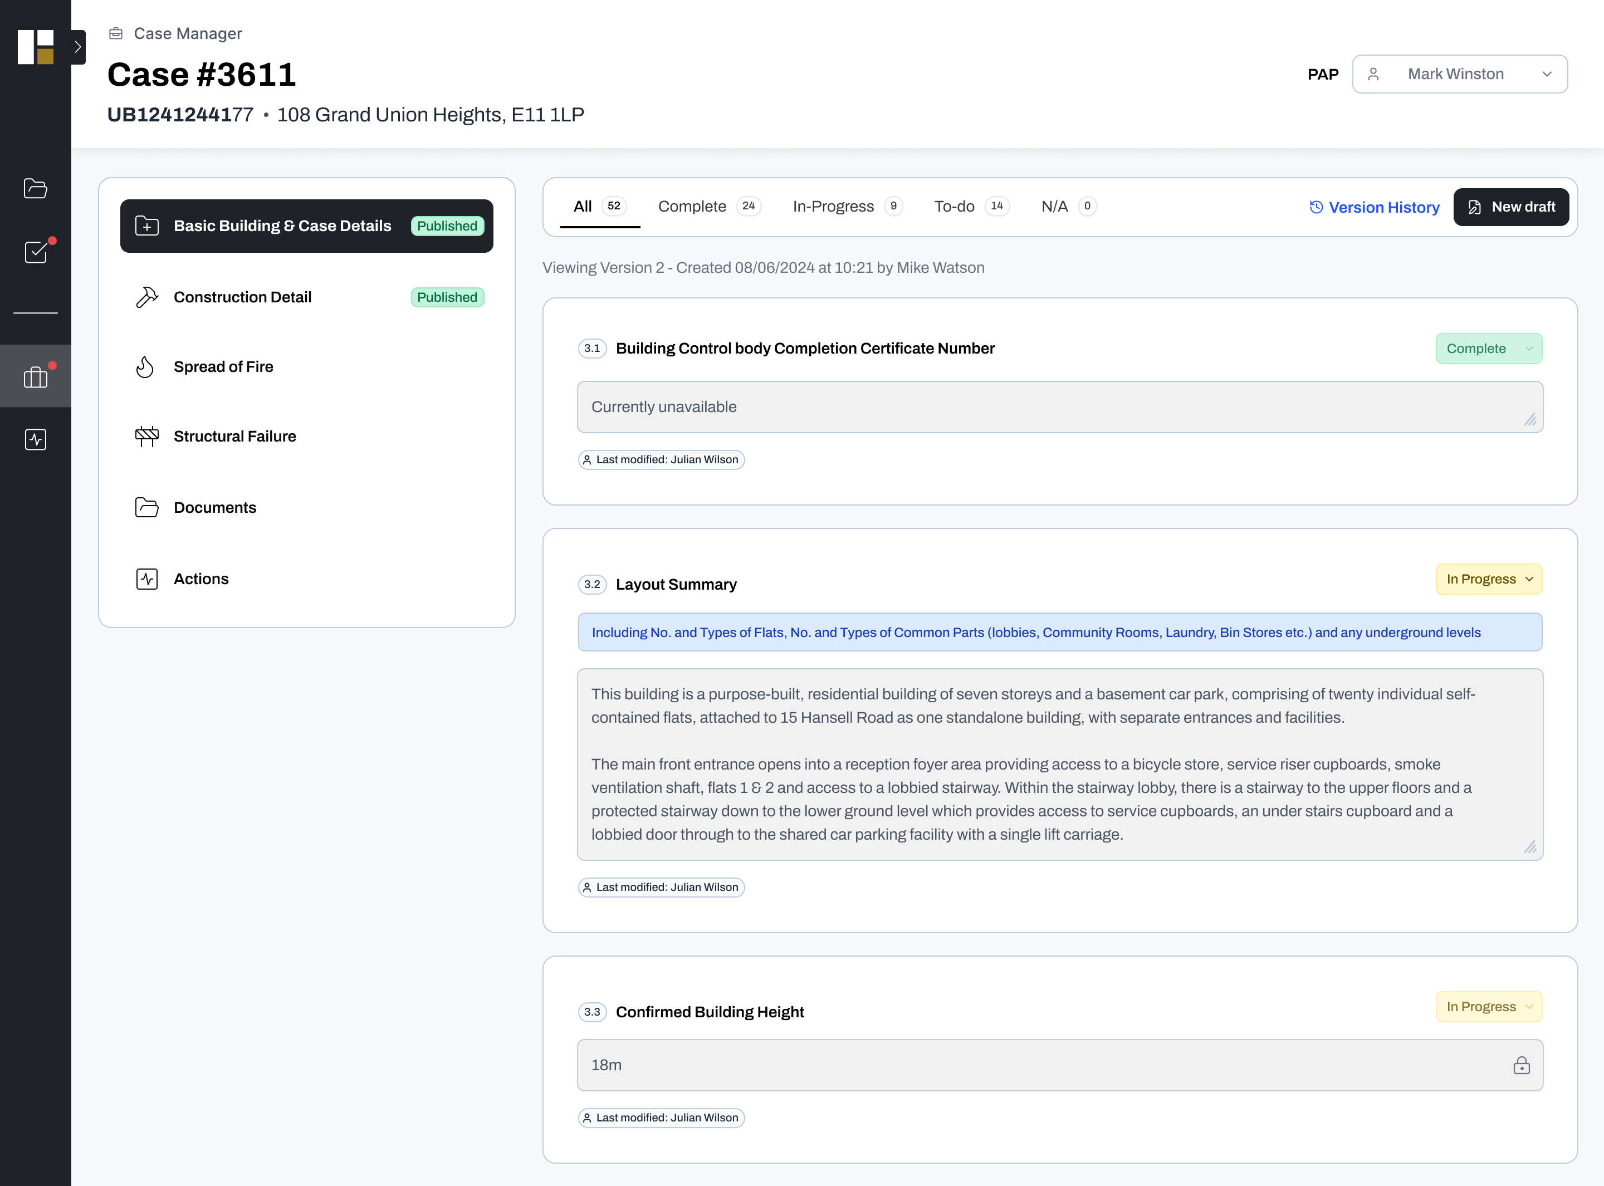Open Version History link

coord(1374,208)
